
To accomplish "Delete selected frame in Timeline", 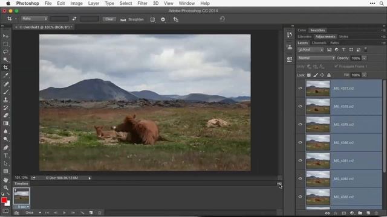I will coord(99,213).
